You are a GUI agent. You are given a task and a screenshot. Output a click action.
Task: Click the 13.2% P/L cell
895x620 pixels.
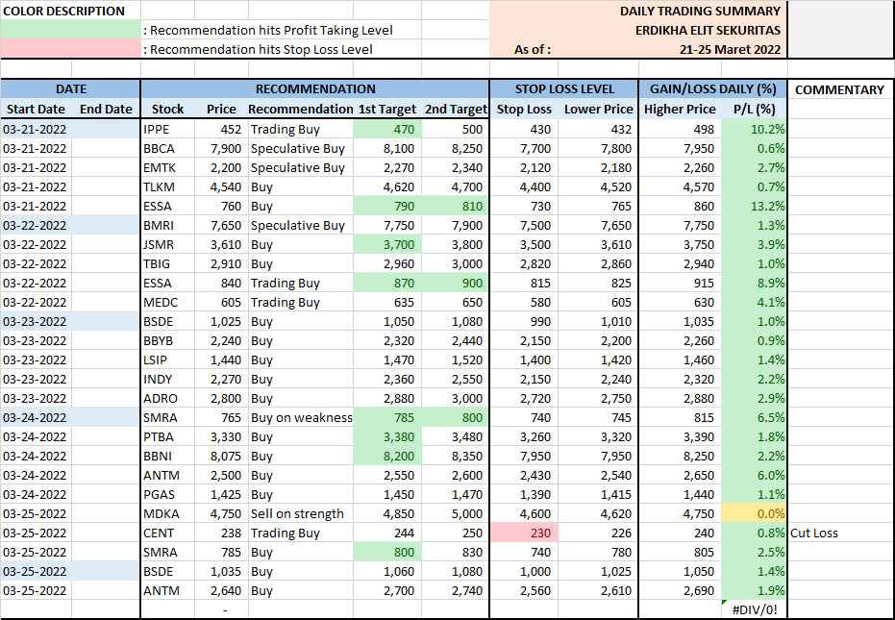pos(754,206)
